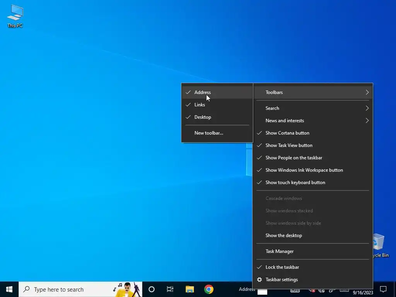The image size is (396, 297).
Task: Uncheck the Address toolbar
Action: pos(217,92)
